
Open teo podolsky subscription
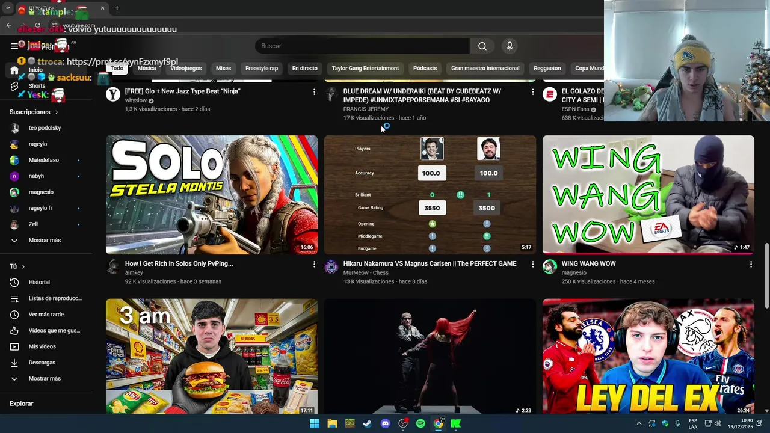click(45, 128)
